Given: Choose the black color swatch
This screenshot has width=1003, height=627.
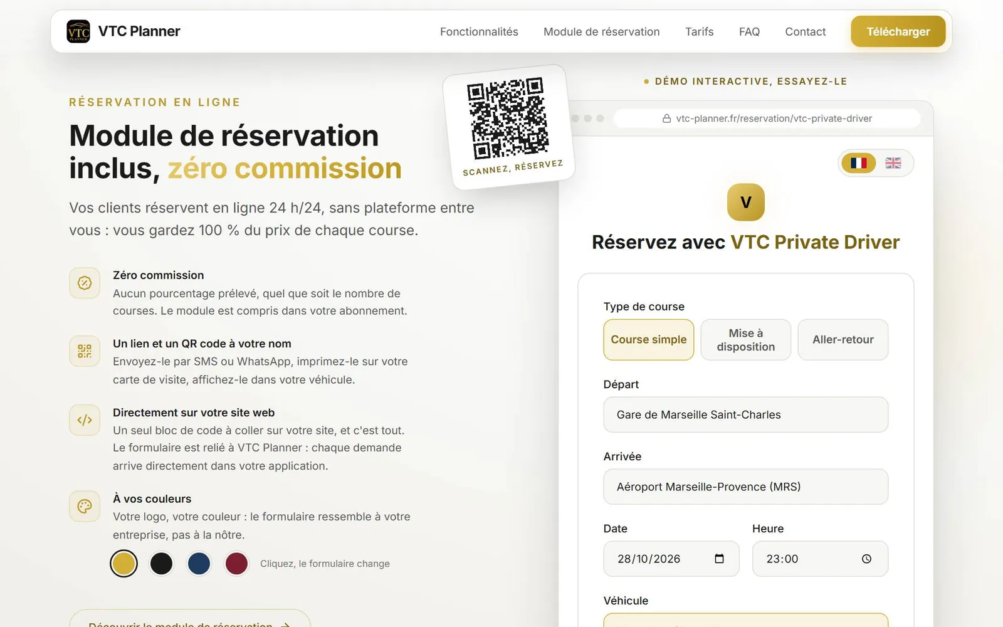Looking at the screenshot, I should (x=161, y=563).
